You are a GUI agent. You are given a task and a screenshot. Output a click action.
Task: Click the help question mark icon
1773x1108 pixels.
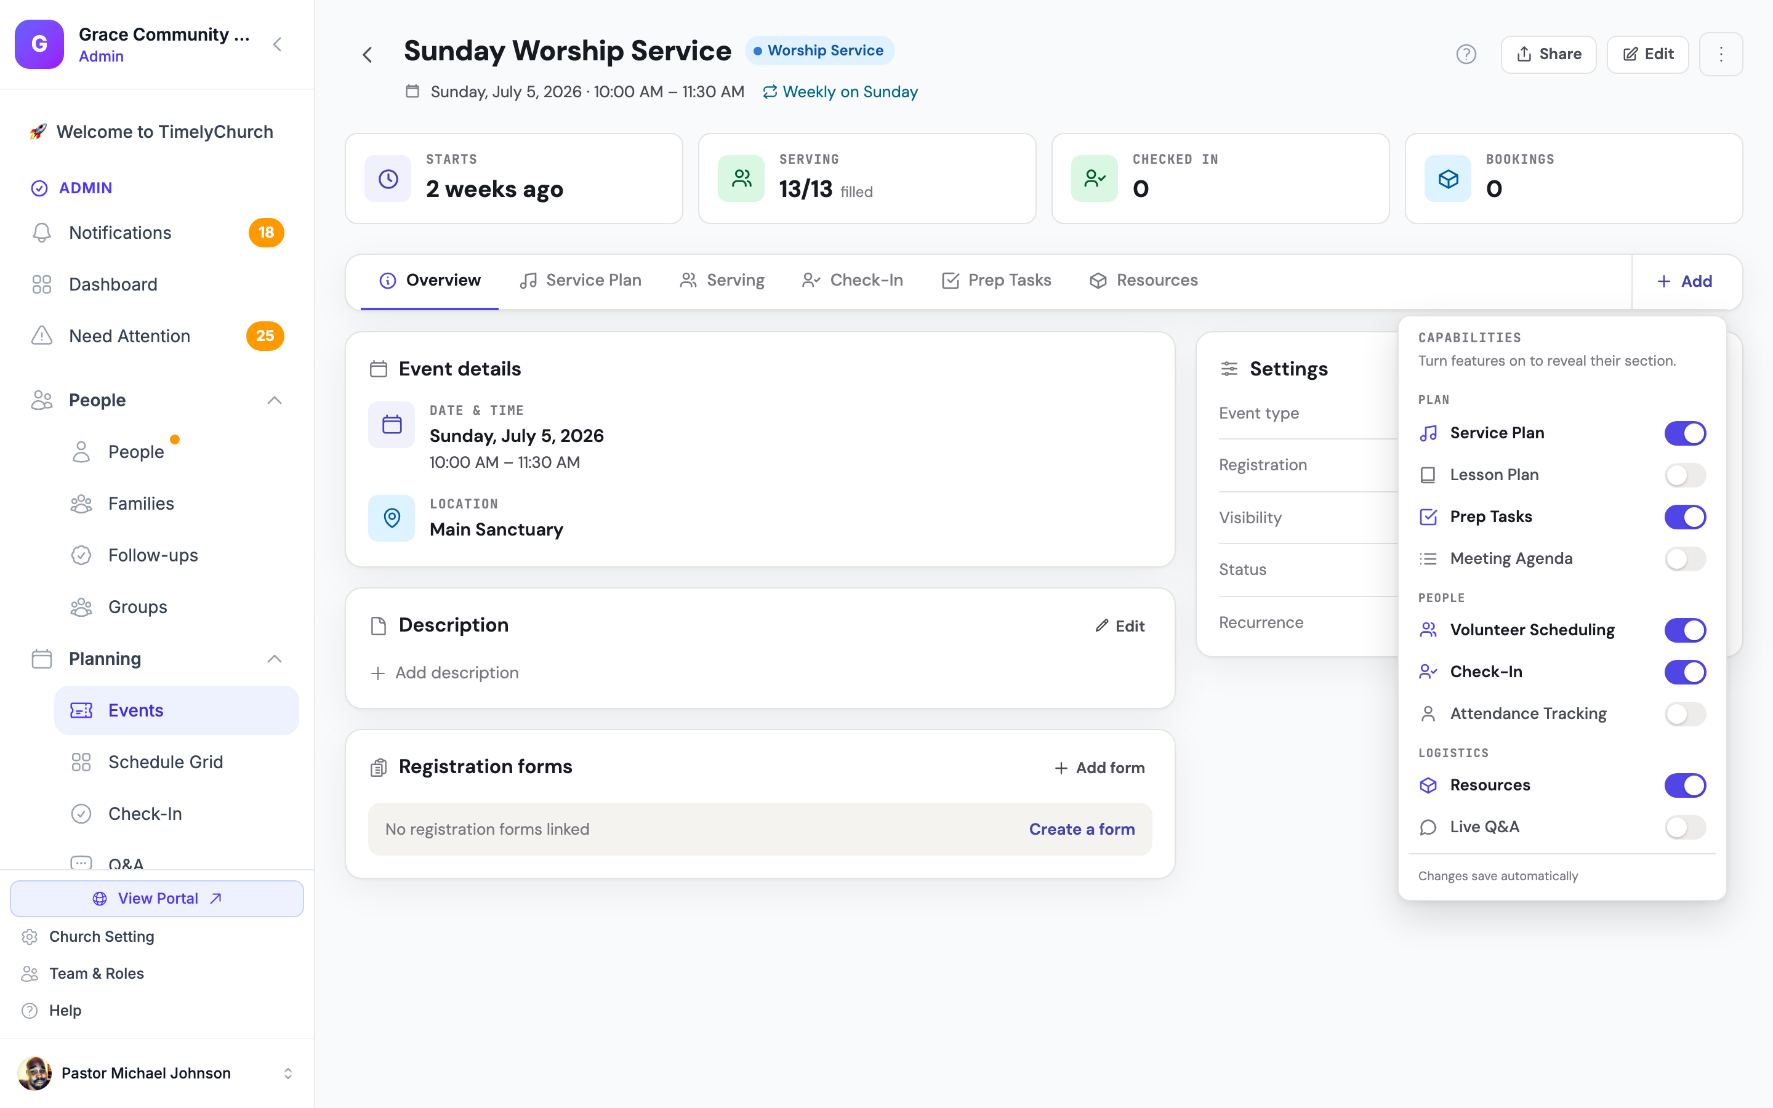tap(1466, 54)
